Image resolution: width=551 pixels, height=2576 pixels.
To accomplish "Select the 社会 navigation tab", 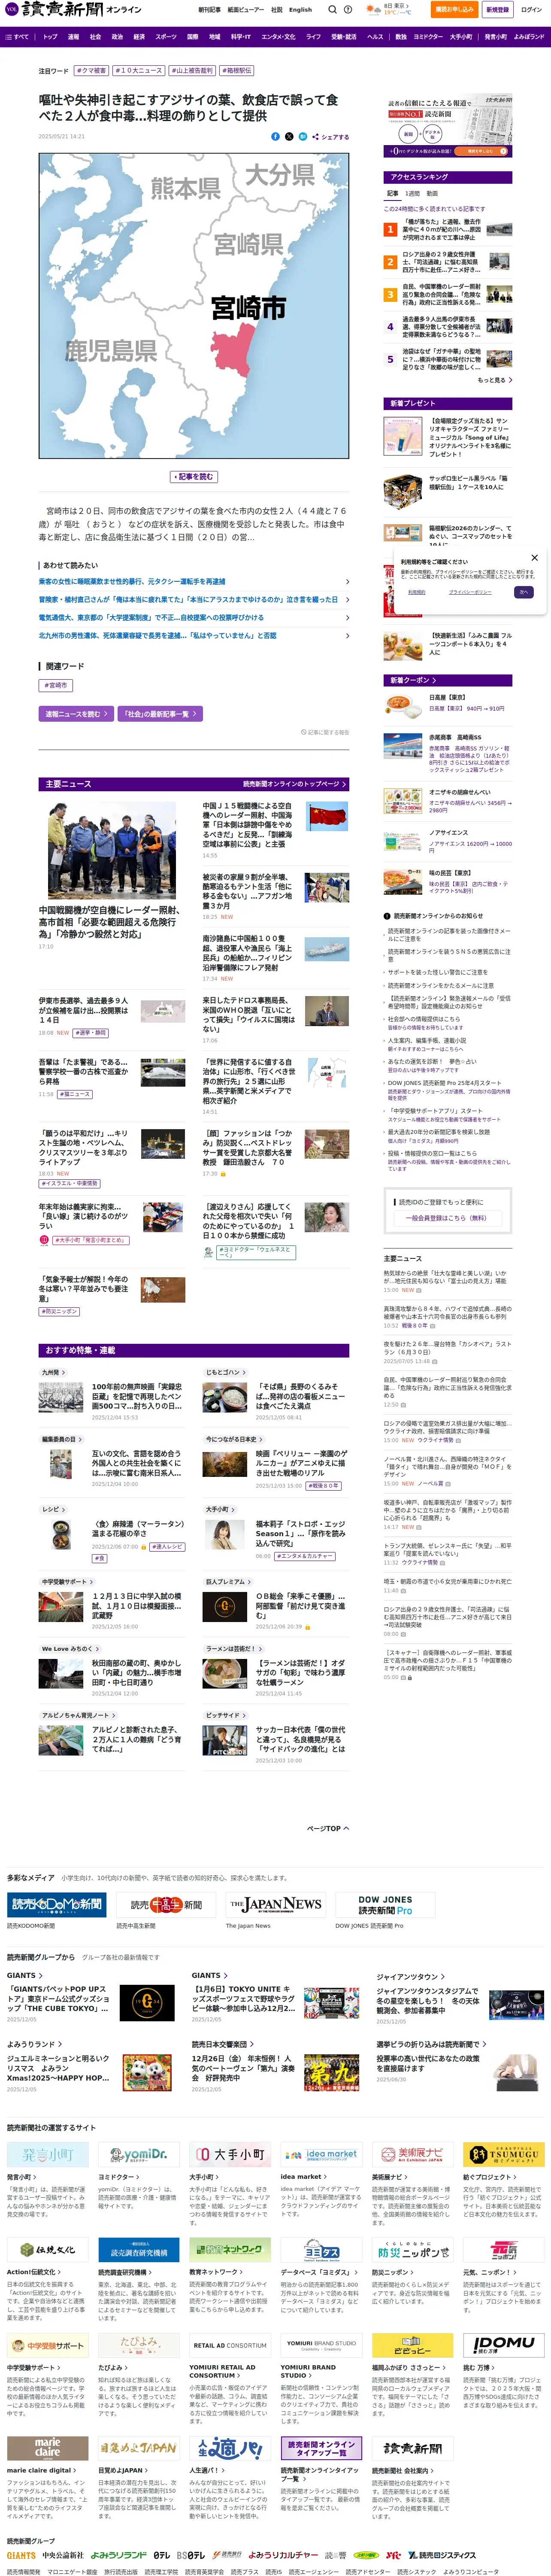I will point(95,36).
